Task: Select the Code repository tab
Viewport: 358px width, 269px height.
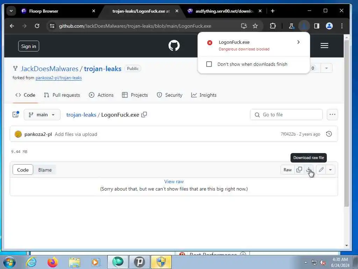Action: [x=25, y=95]
